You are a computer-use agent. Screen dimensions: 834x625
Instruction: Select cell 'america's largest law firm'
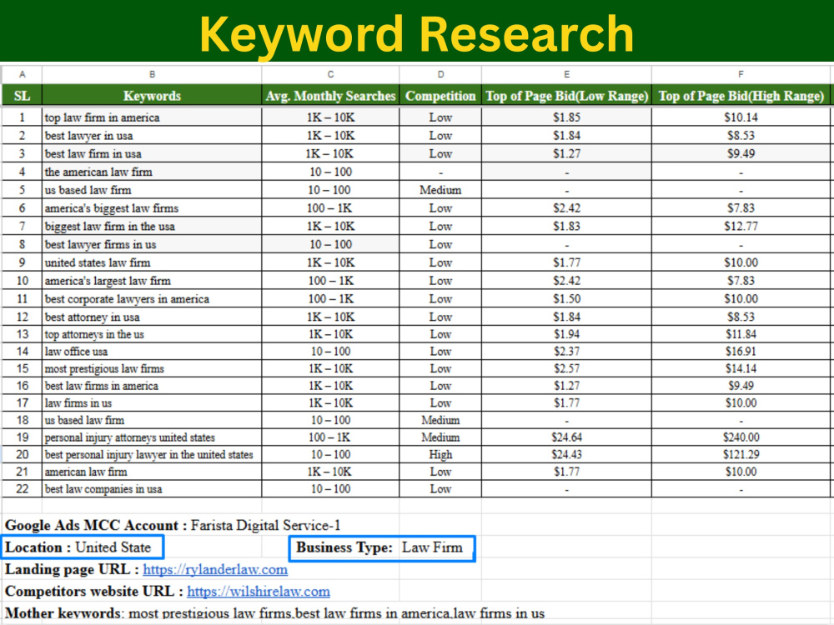click(x=152, y=281)
